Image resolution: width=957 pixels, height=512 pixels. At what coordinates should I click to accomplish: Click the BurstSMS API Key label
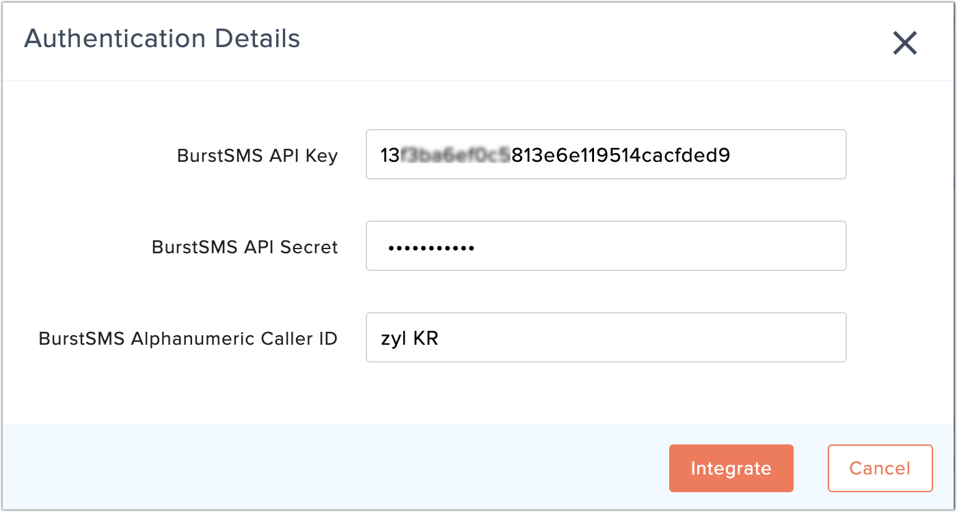click(257, 156)
